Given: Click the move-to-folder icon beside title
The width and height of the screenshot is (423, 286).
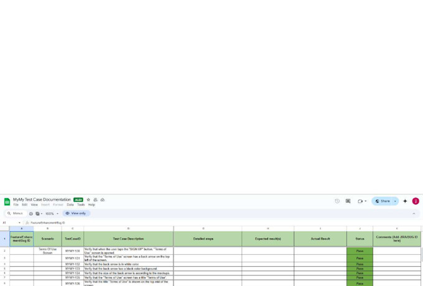Looking at the screenshot, I should point(95,200).
